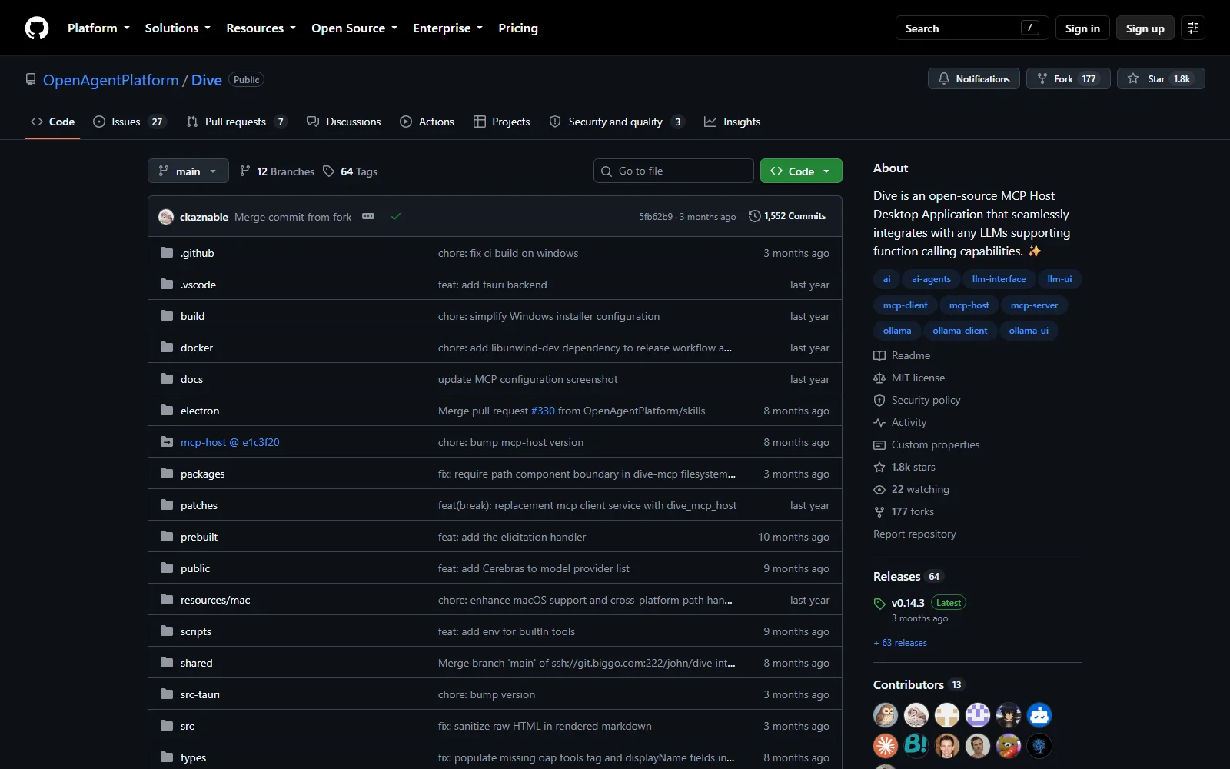Image resolution: width=1230 pixels, height=769 pixels.
Task: Expand the Resources menu
Action: pyautogui.click(x=261, y=28)
